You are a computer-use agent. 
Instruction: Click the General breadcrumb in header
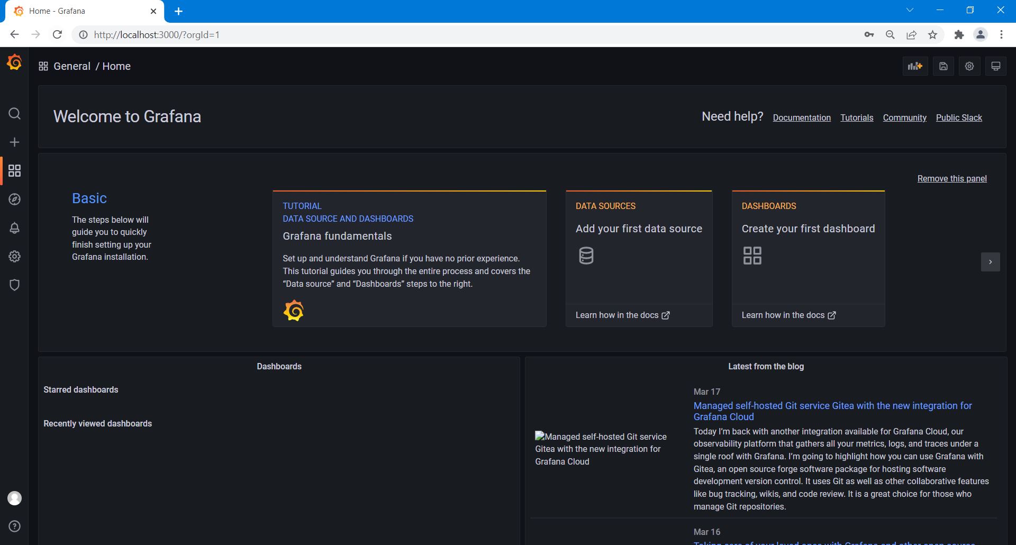[x=72, y=66]
